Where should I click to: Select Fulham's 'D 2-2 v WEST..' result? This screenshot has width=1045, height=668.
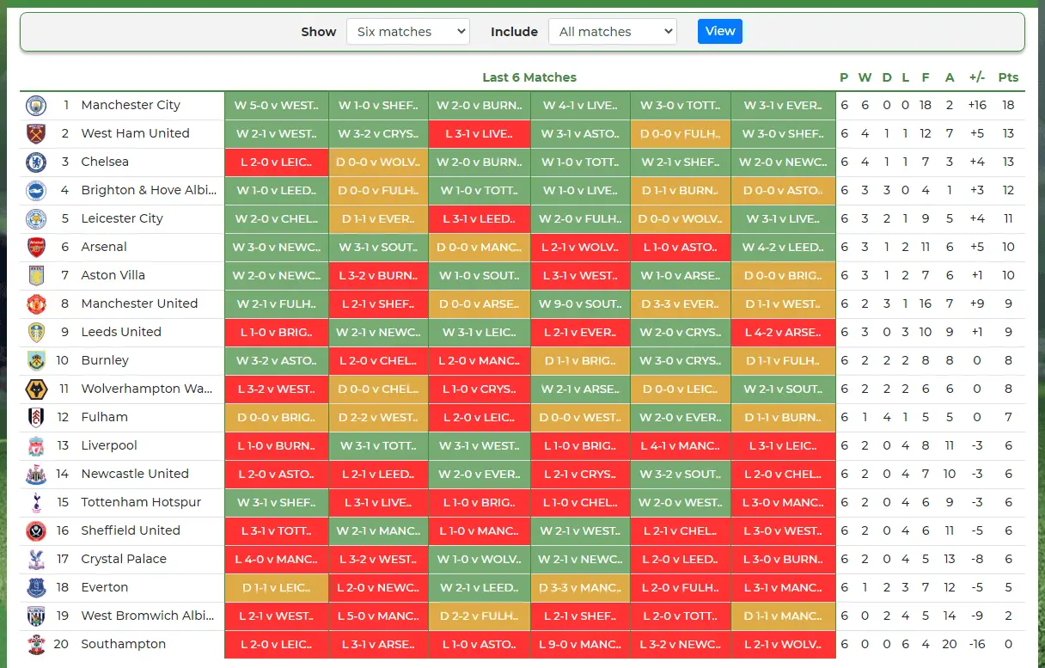point(378,418)
